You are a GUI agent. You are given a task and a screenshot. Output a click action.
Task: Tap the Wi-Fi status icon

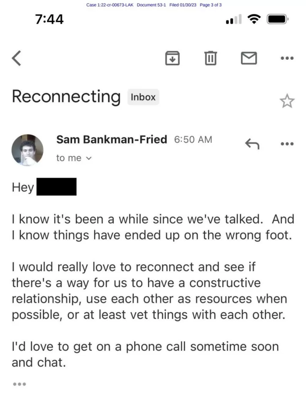click(253, 19)
